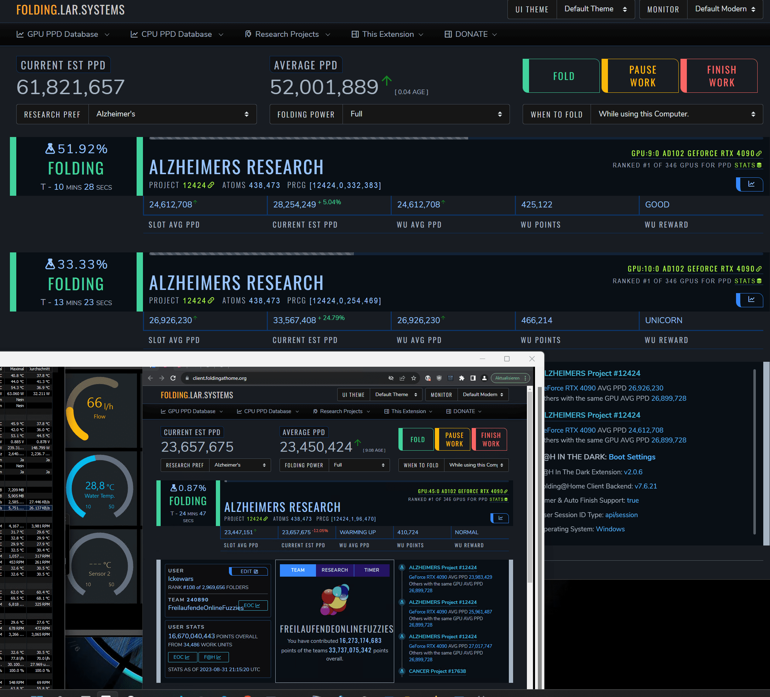
Task: Click FOLD in the front window
Action: (x=416, y=439)
